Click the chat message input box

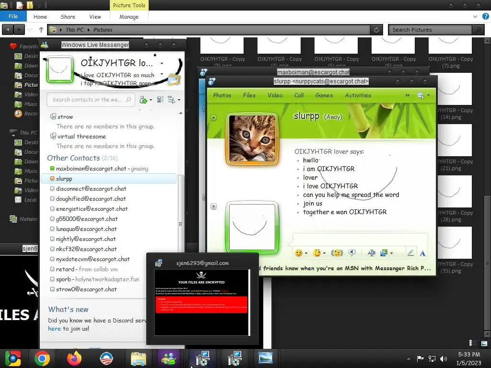pyautogui.click(x=360, y=240)
